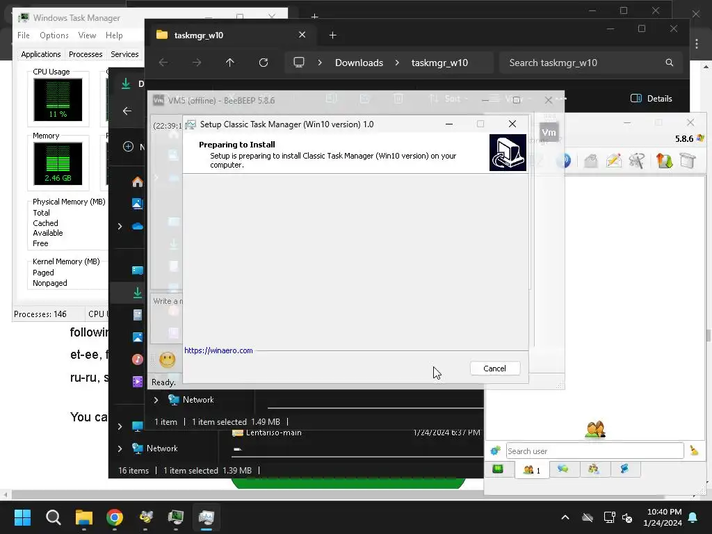712x534 pixels.
Task: Open Gallery in Explorer sidebar
Action: click(137, 204)
